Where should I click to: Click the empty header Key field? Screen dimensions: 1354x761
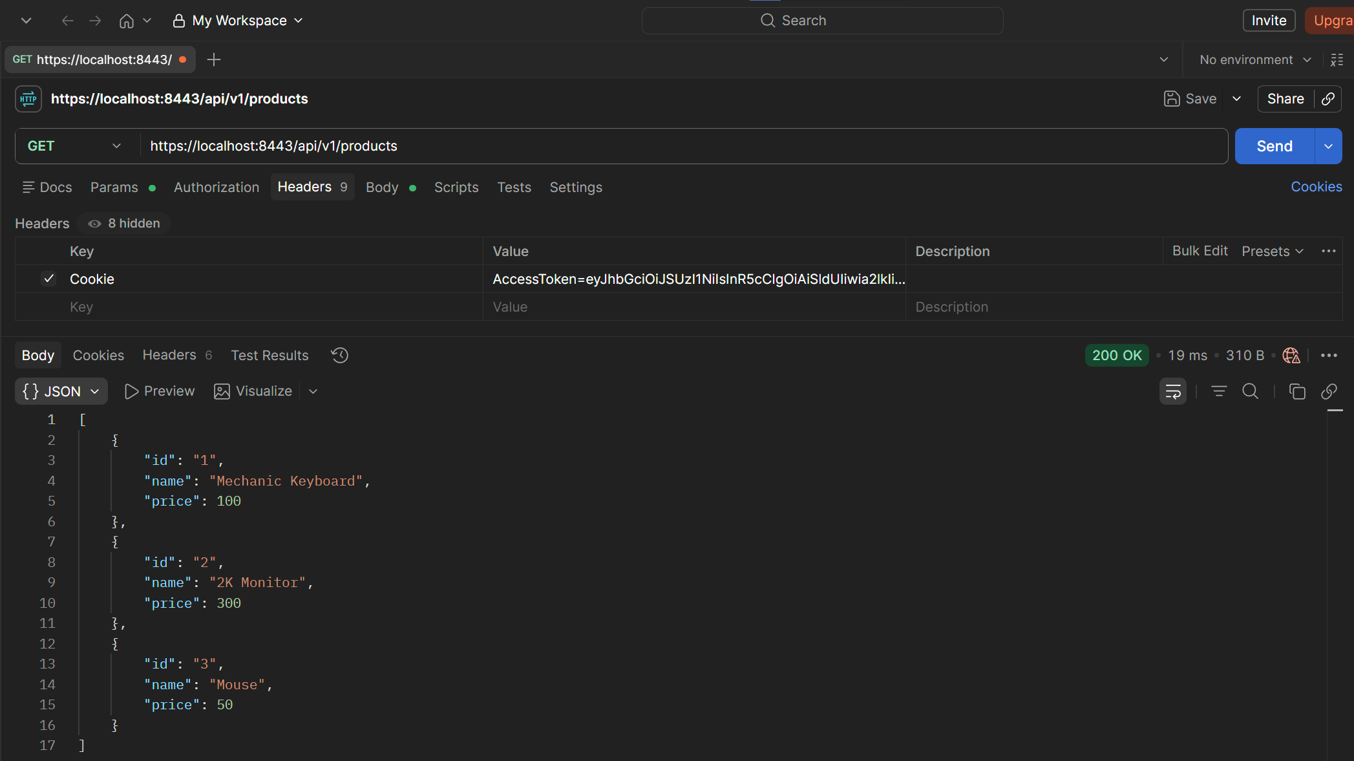click(275, 307)
